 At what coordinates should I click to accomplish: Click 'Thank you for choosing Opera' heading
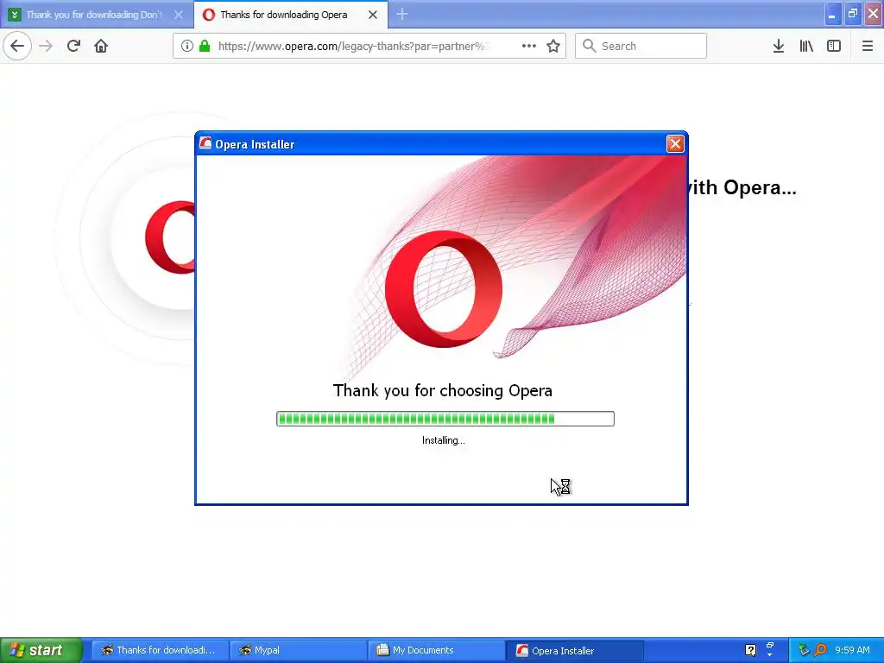tap(443, 390)
